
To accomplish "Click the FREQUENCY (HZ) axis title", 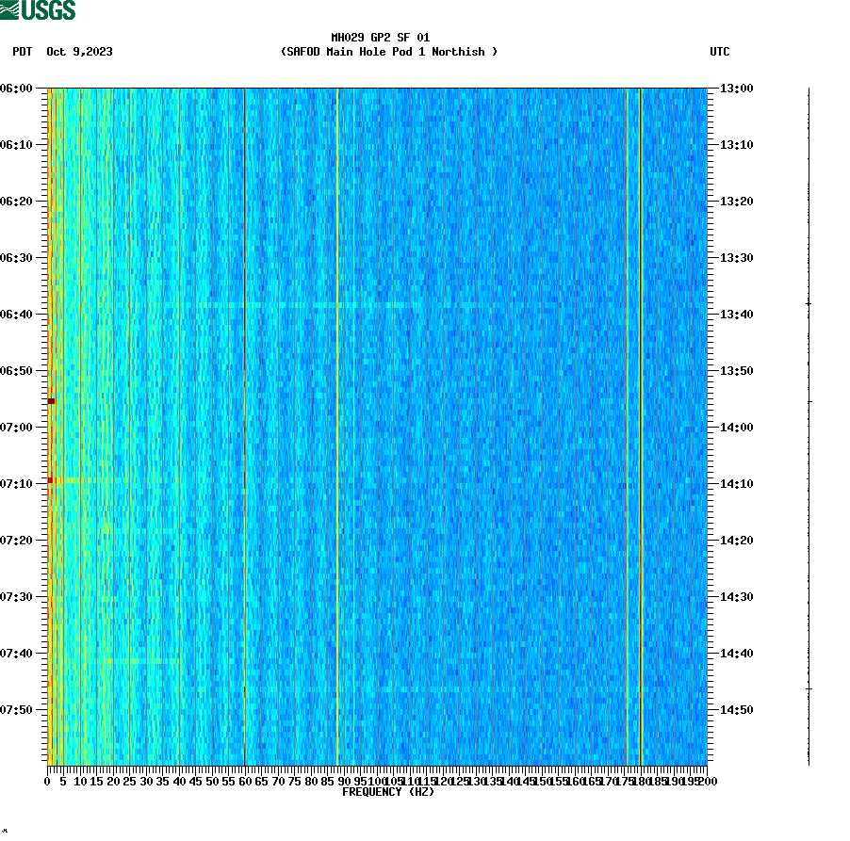I will (390, 792).
